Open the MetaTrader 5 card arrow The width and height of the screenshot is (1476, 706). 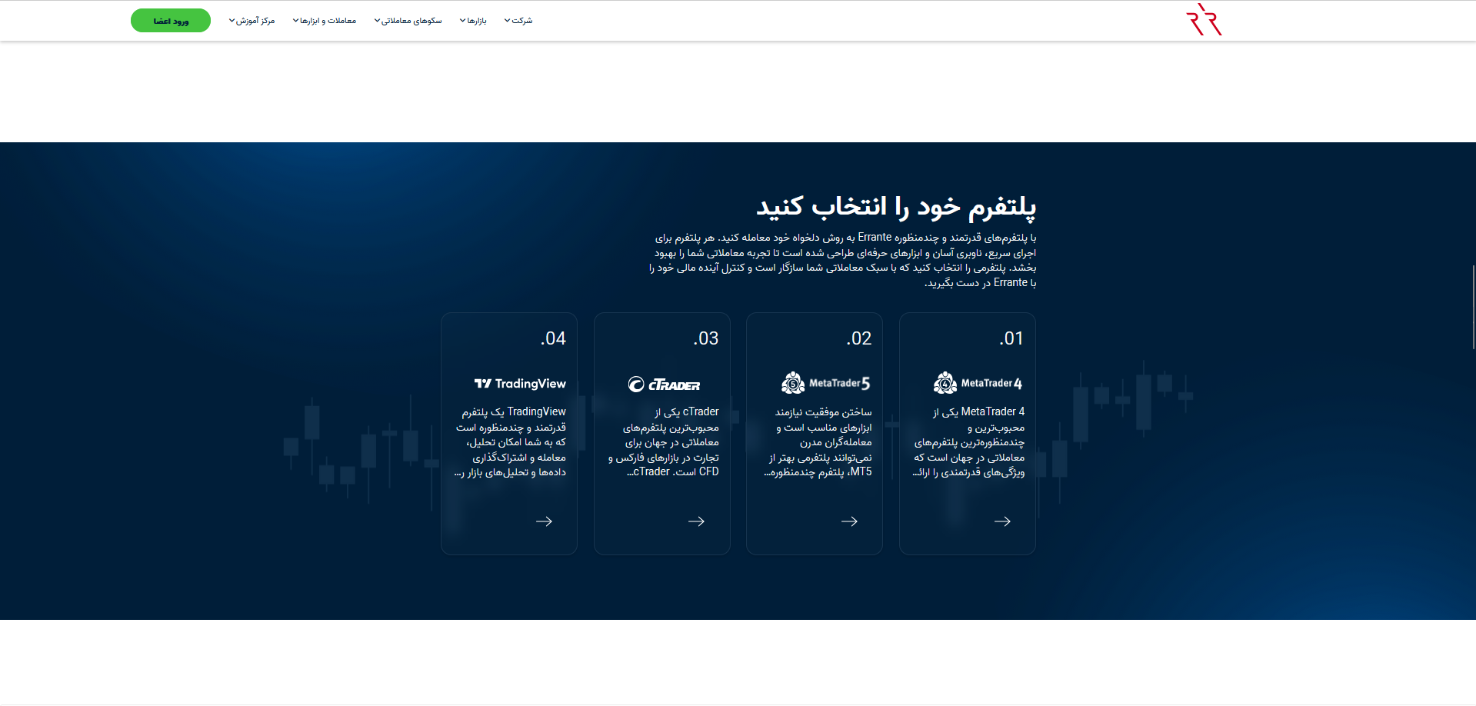click(849, 521)
